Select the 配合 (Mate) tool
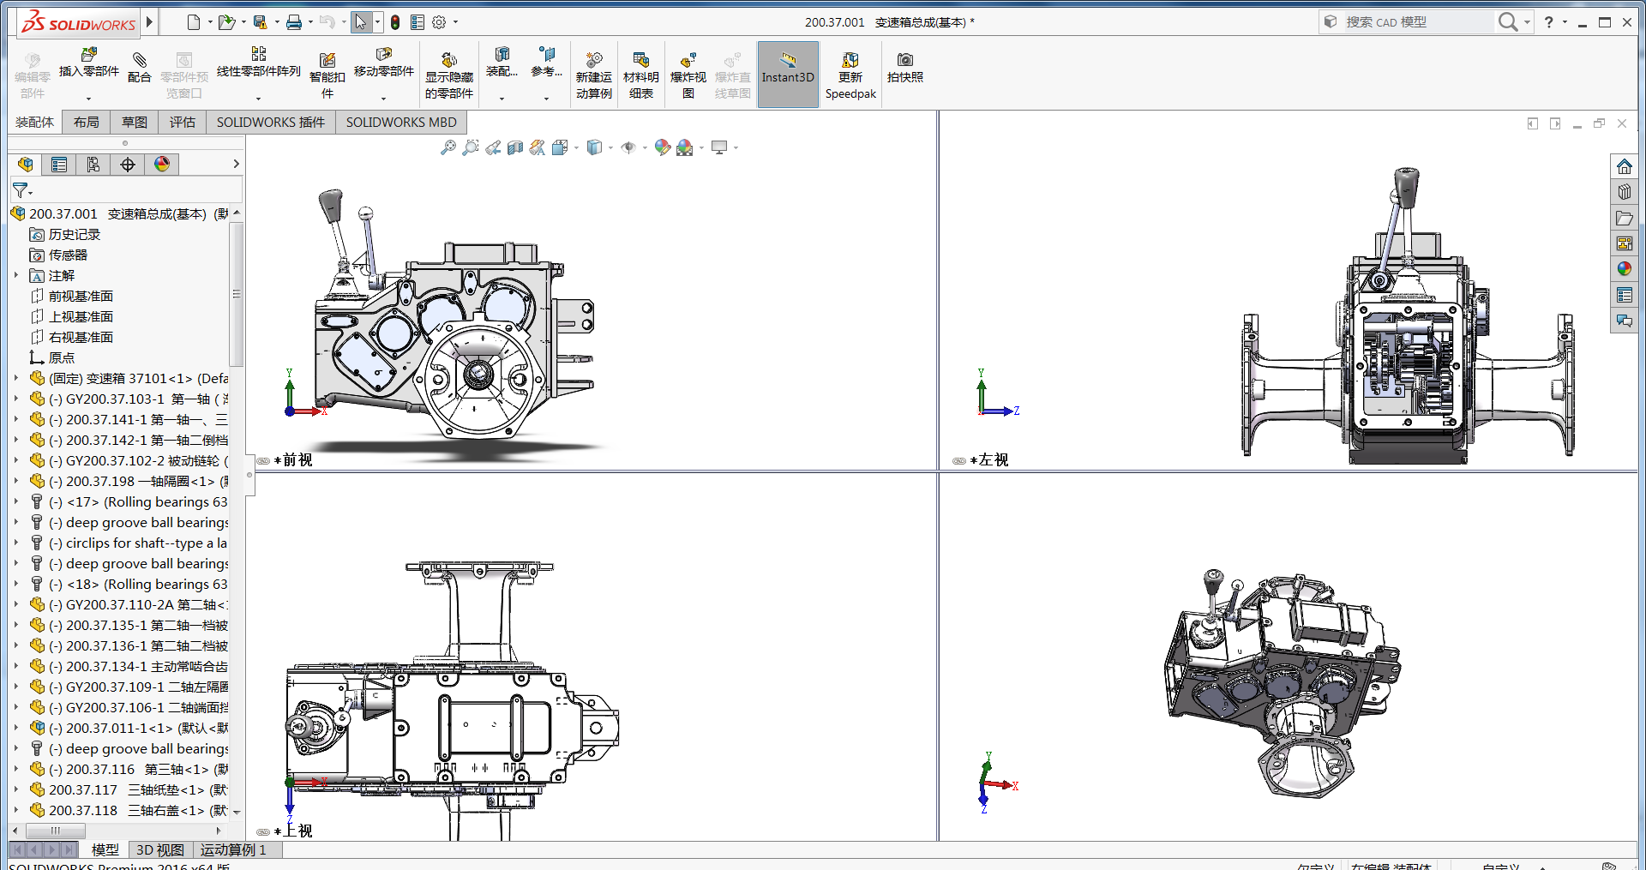This screenshot has width=1646, height=870. tap(140, 69)
